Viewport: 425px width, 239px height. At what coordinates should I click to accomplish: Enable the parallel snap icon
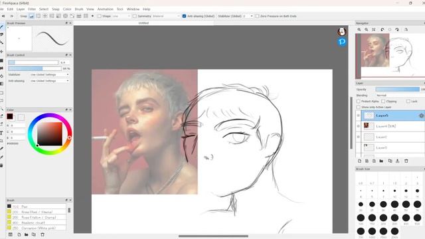(39, 16)
